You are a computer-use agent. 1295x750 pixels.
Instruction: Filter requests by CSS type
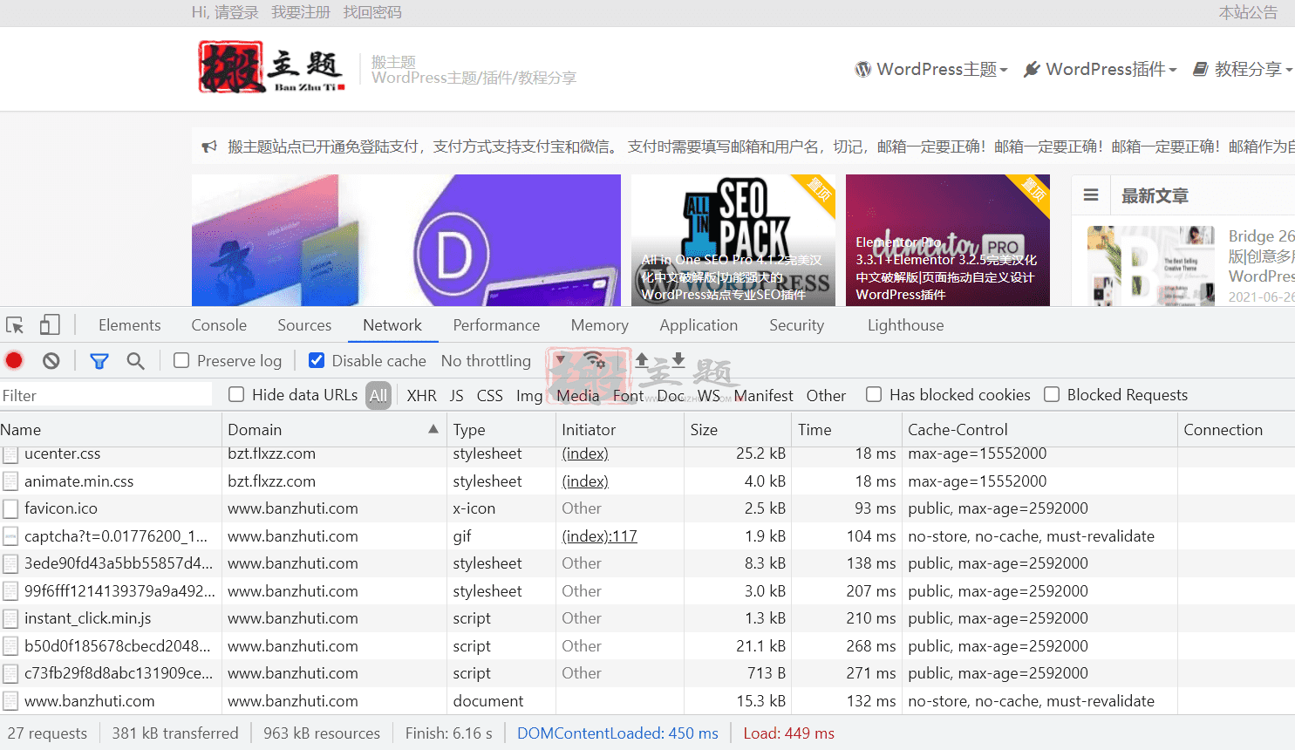[x=490, y=395]
